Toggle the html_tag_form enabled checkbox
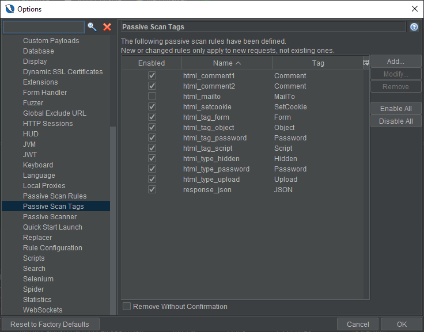This screenshot has width=424, height=332. pos(152,117)
